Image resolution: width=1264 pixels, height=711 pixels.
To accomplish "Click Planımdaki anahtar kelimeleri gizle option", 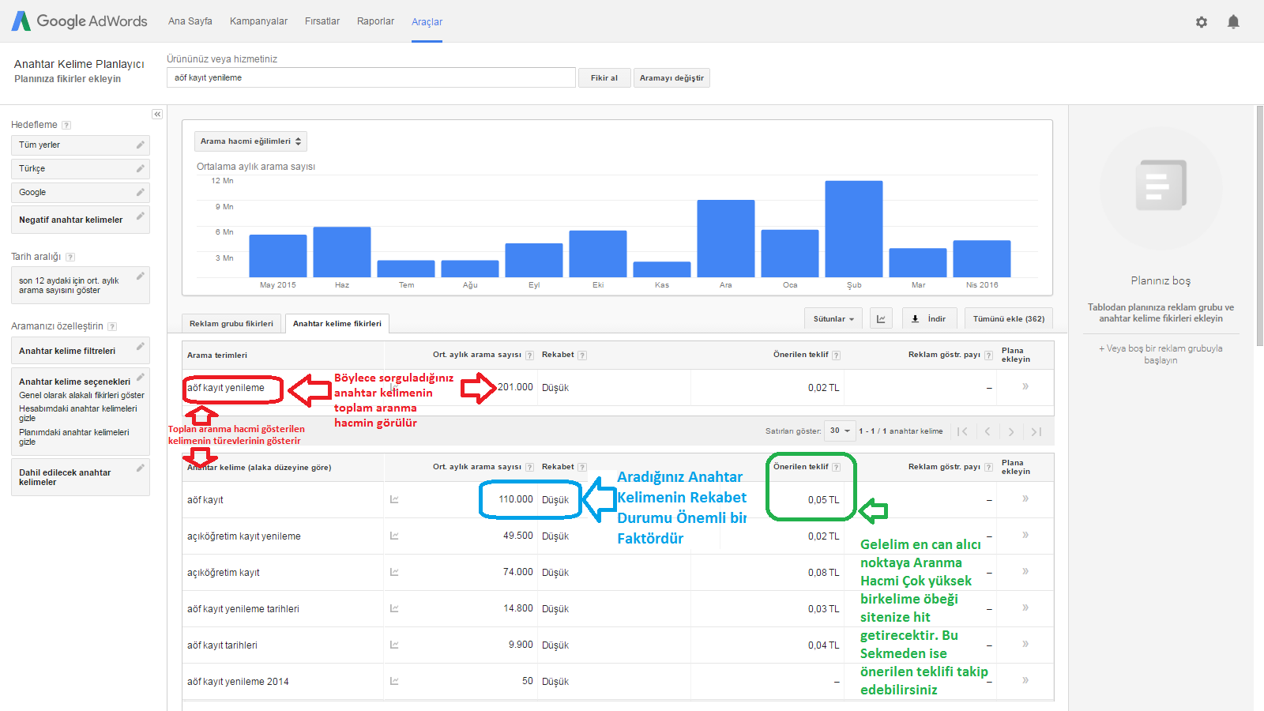I will point(74,437).
